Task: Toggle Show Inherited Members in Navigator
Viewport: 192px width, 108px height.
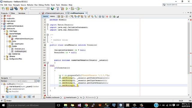Action: (x=3, y=97)
